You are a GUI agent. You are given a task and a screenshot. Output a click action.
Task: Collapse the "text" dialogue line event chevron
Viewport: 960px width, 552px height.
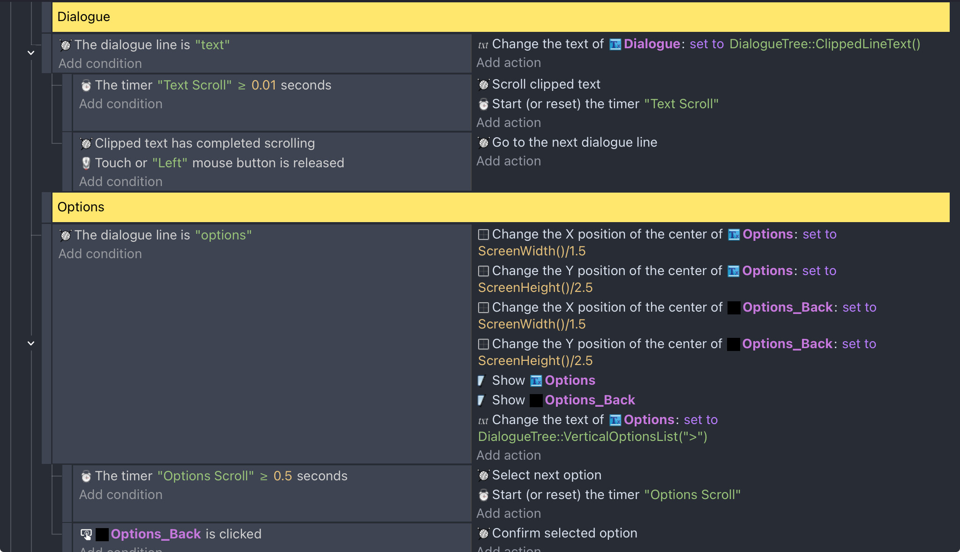(31, 53)
